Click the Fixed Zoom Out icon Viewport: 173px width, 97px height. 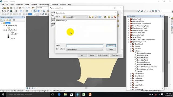click(17, 11)
